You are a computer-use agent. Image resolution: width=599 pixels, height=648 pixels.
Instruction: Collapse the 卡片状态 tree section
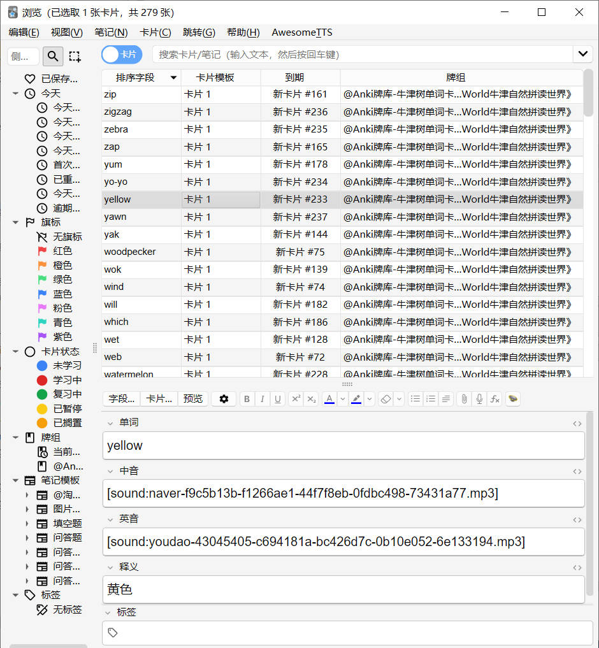click(x=16, y=352)
